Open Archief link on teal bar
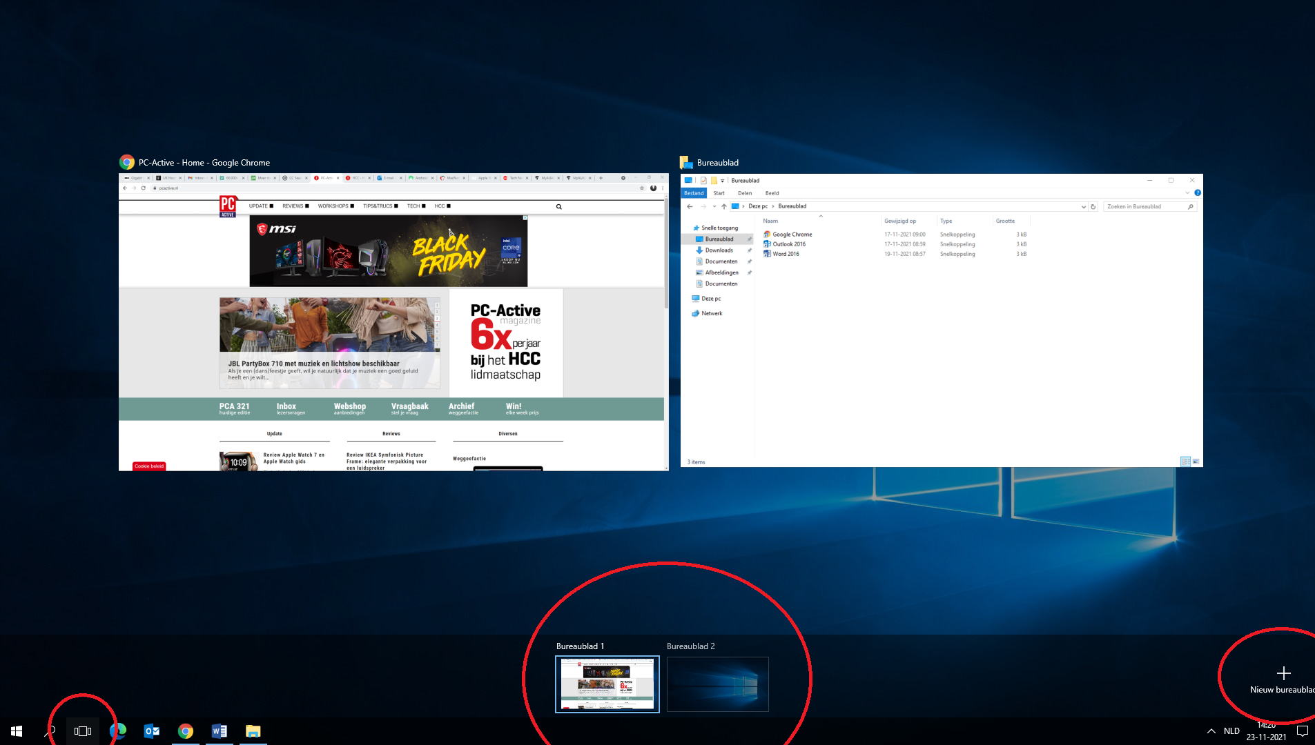The width and height of the screenshot is (1315, 745). coord(462,408)
